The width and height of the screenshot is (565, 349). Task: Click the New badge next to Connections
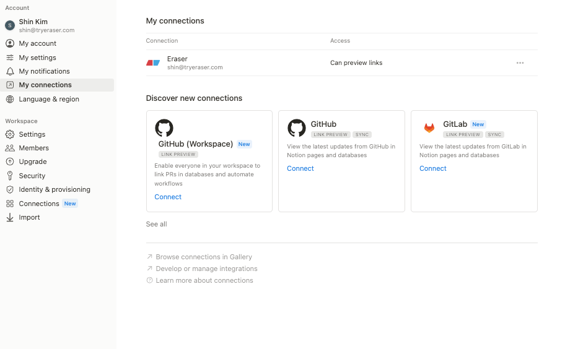click(x=70, y=204)
